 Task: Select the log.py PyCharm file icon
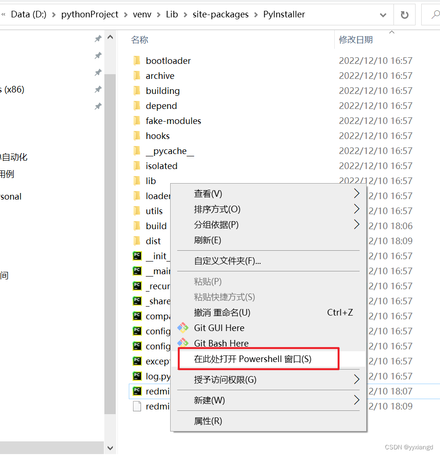(137, 377)
